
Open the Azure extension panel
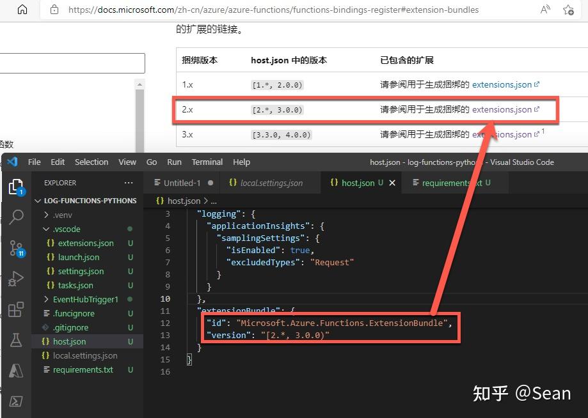[x=16, y=371]
